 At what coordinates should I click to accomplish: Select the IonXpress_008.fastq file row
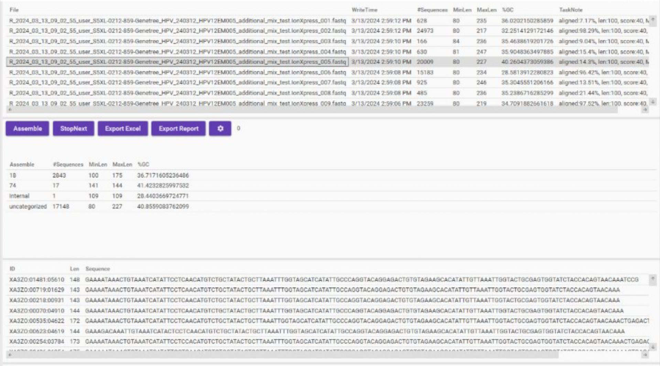tap(327, 93)
